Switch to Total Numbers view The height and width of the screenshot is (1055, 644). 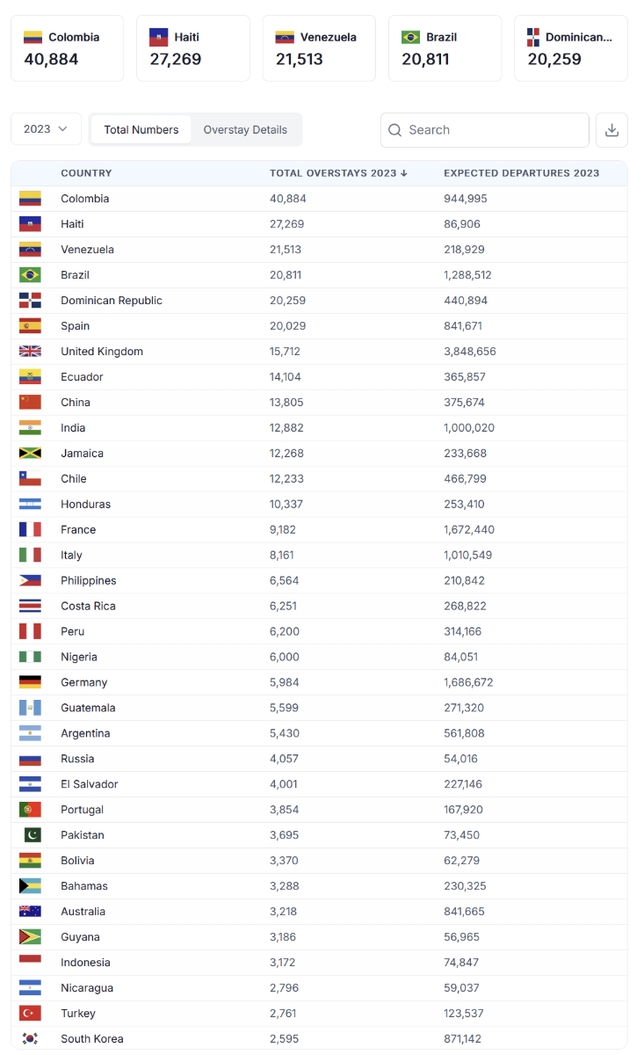[141, 130]
